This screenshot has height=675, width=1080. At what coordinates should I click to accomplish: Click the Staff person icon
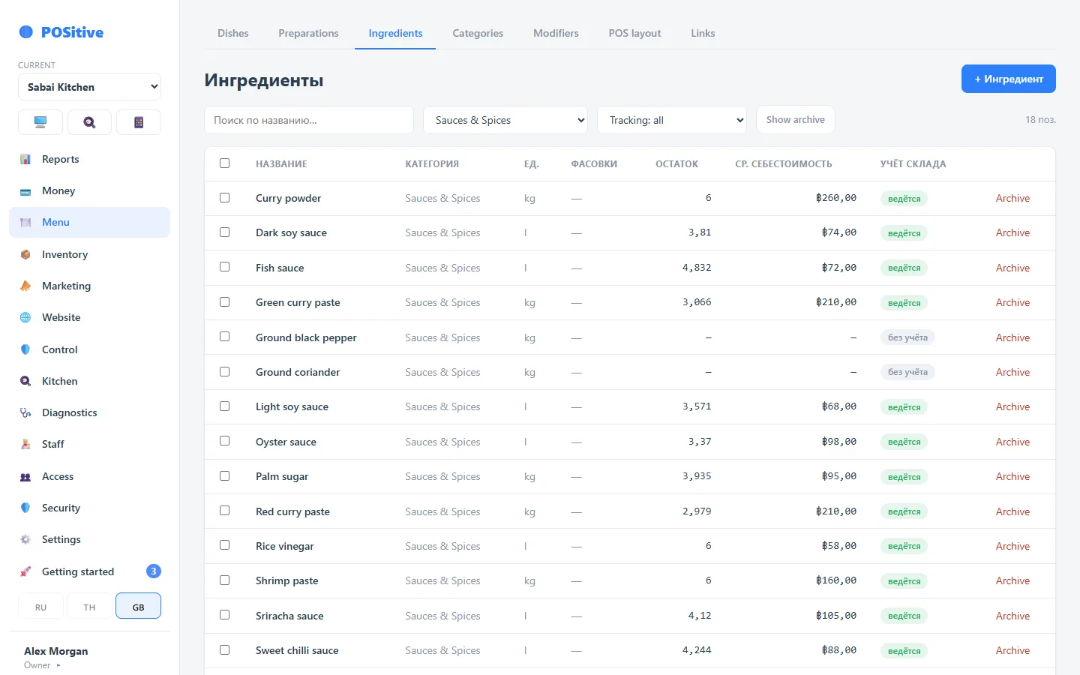(x=25, y=445)
